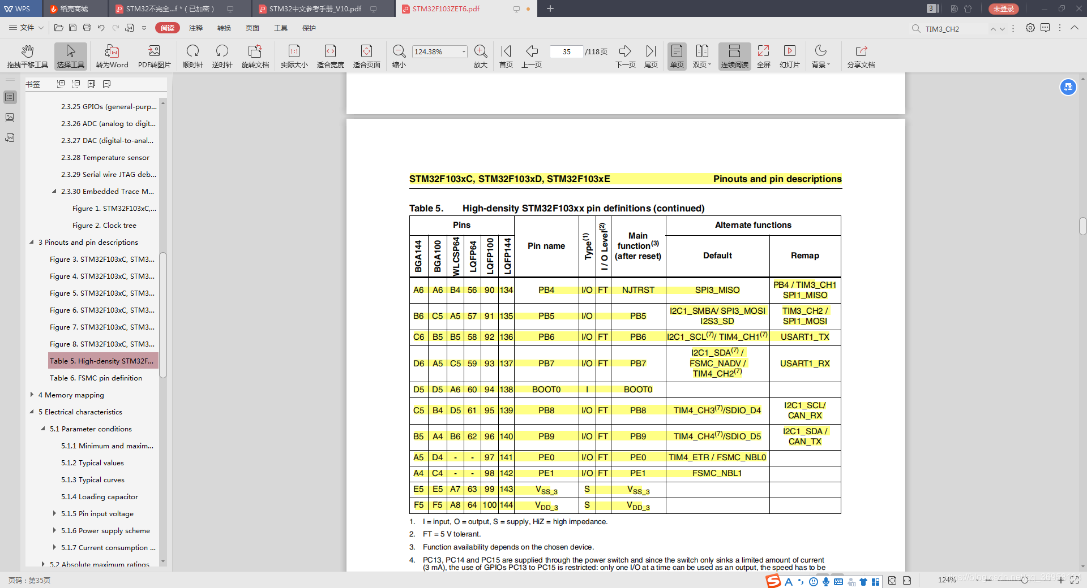Image resolution: width=1087 pixels, height=588 pixels.
Task: Open the settings gear in the top bar
Action: pos(1030,28)
